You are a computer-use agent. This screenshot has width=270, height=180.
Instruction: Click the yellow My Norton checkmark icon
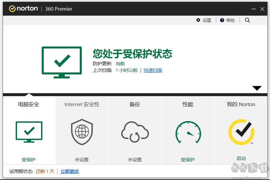[241, 132]
